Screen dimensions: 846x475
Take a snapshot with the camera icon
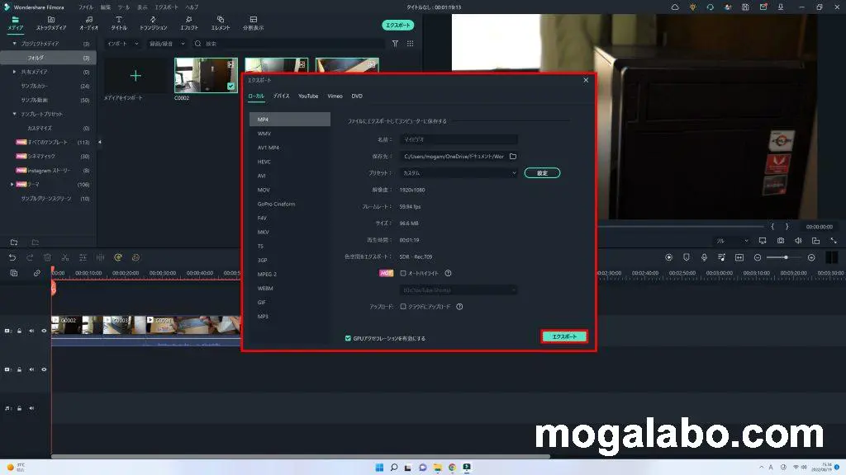point(781,241)
